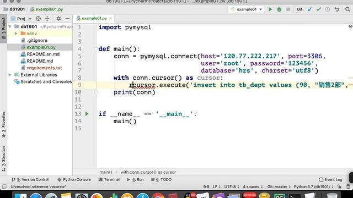Show Git history clock icon

(327, 9)
